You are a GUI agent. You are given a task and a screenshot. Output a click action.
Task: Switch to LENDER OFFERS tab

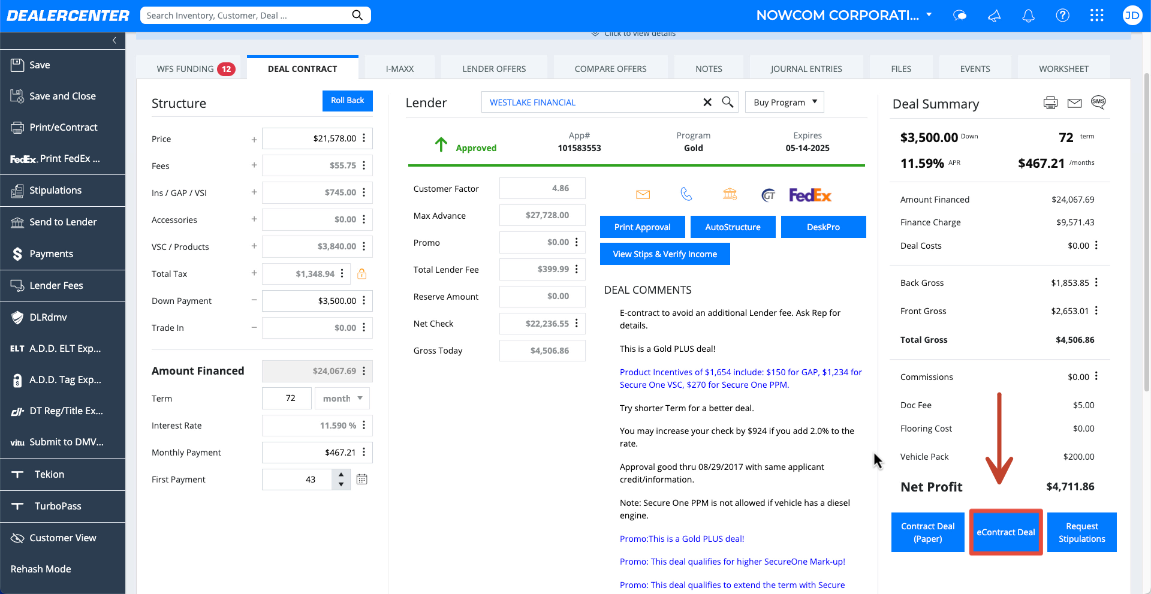pyautogui.click(x=494, y=68)
